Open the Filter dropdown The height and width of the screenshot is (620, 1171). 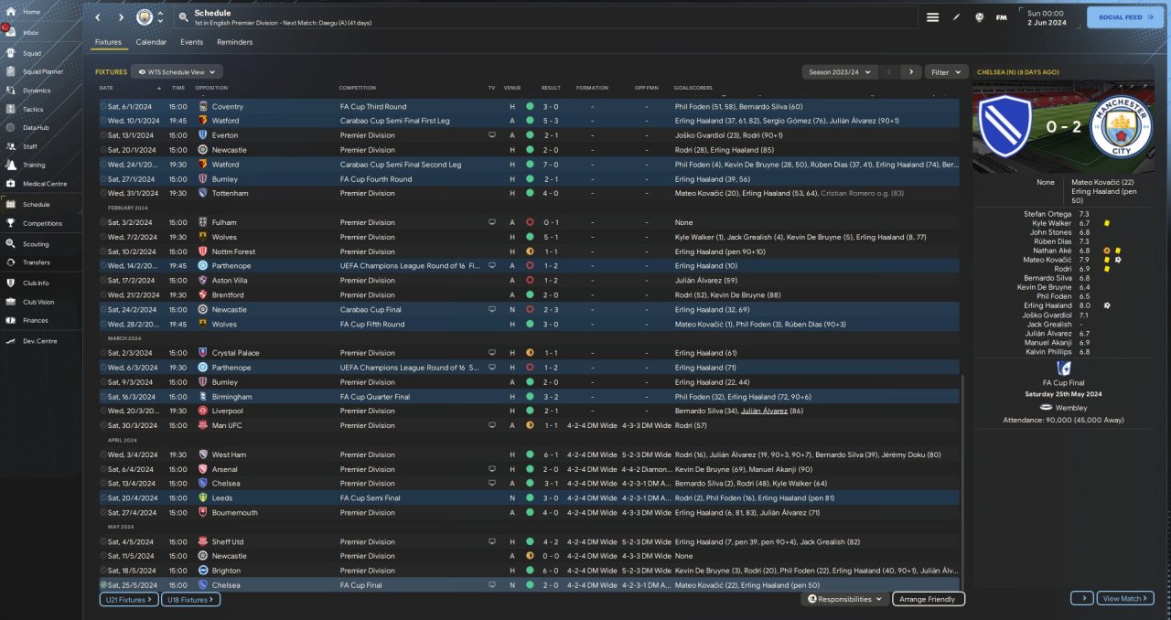click(946, 71)
